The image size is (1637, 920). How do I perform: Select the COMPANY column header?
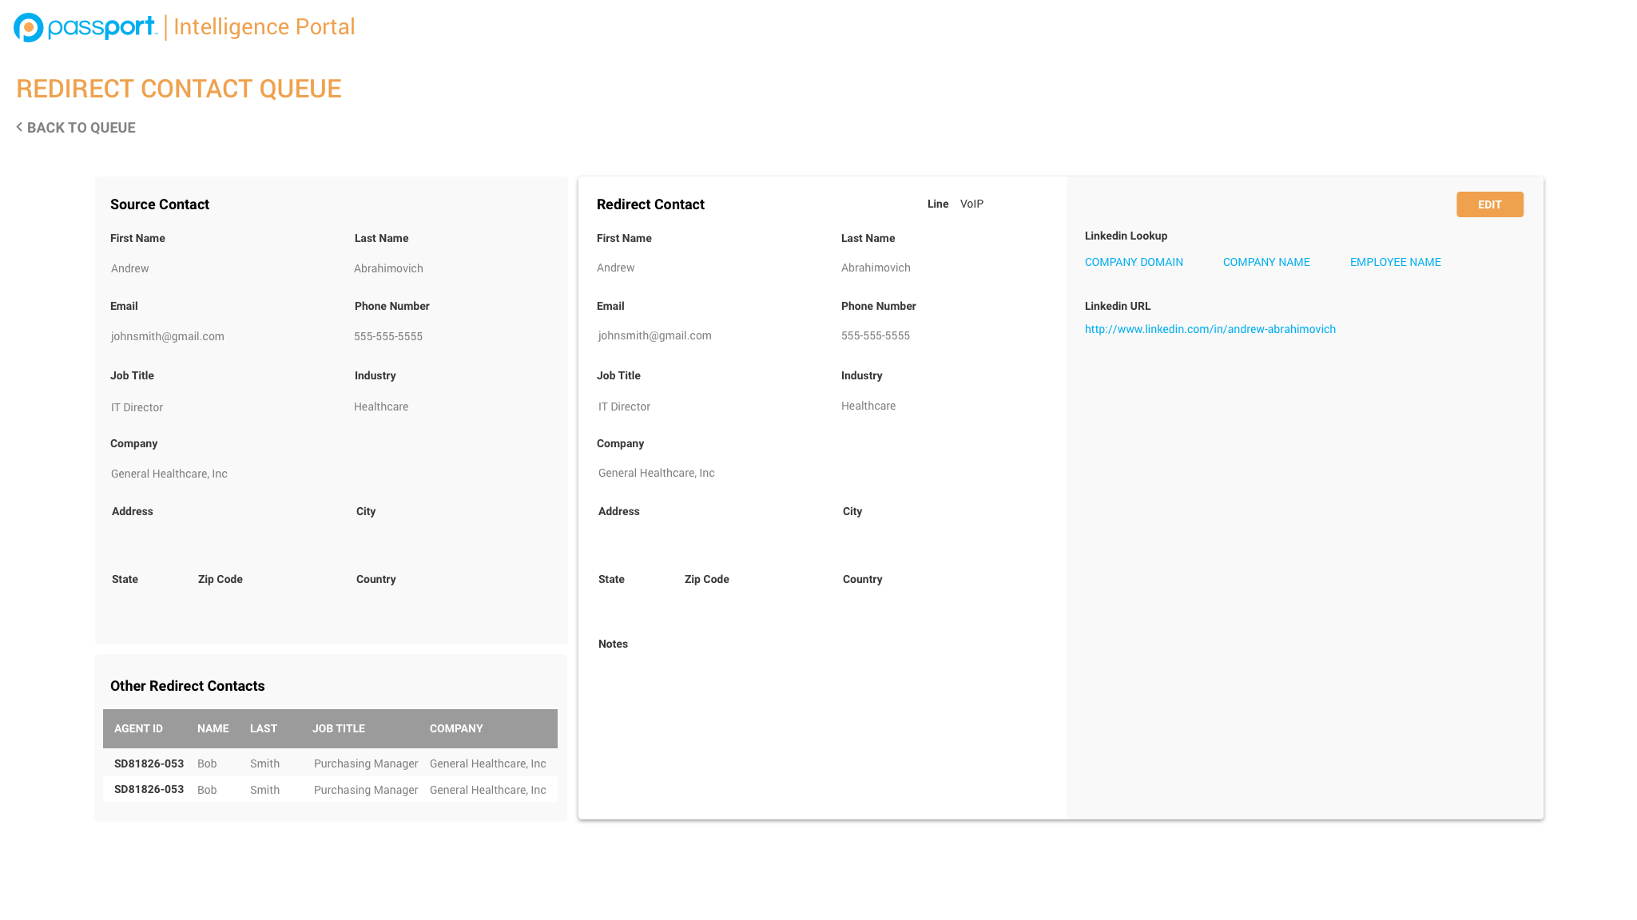click(456, 728)
